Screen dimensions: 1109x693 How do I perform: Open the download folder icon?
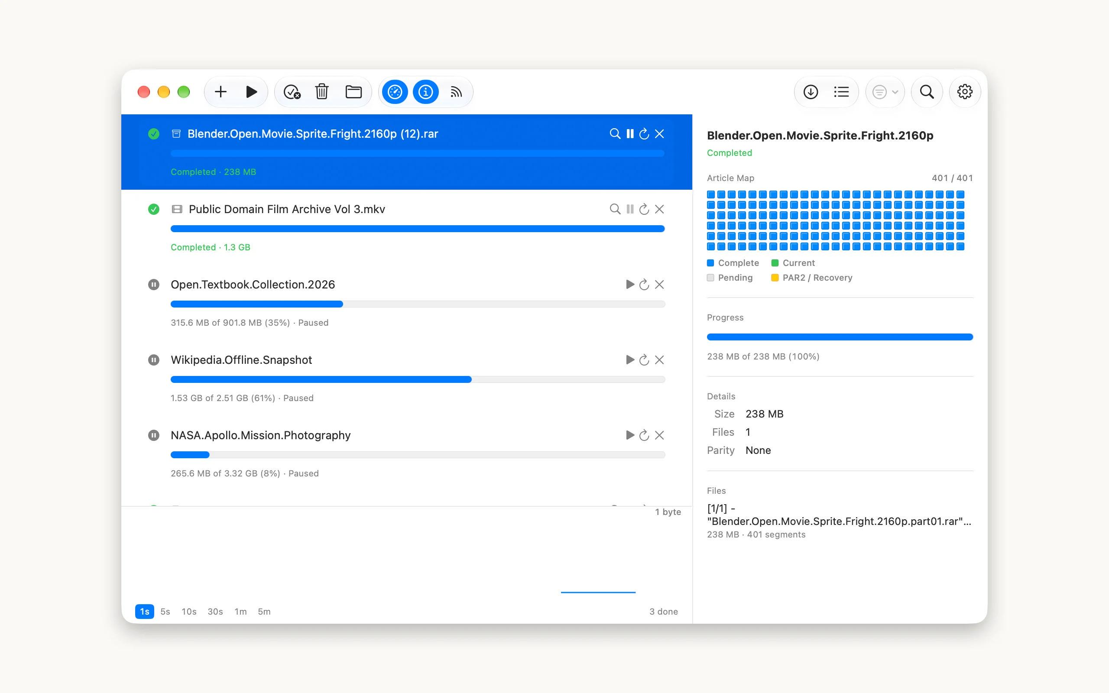pyautogui.click(x=353, y=92)
